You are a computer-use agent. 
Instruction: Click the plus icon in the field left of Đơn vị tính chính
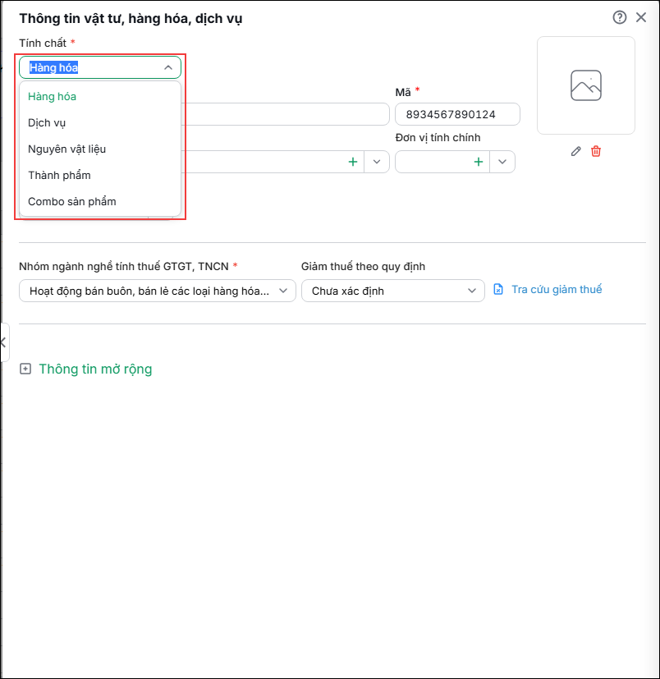tap(353, 162)
